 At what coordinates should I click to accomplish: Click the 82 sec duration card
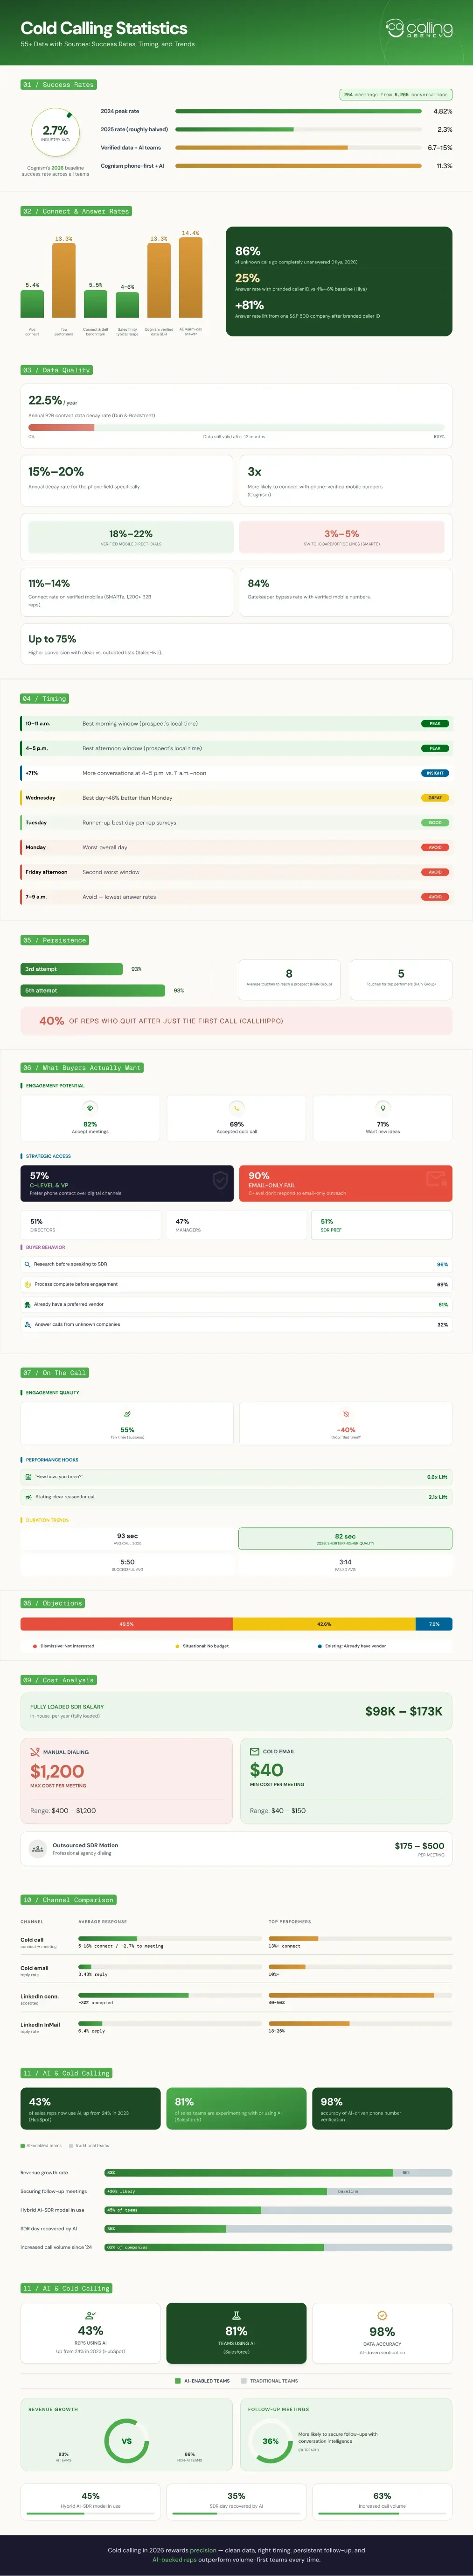[x=345, y=1538]
